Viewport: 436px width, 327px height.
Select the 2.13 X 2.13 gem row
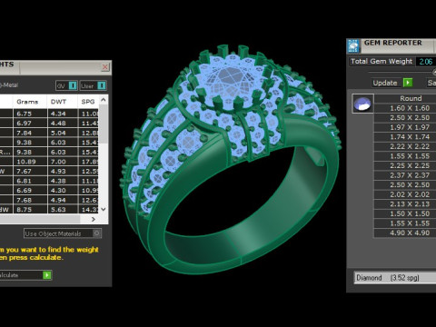(x=405, y=204)
